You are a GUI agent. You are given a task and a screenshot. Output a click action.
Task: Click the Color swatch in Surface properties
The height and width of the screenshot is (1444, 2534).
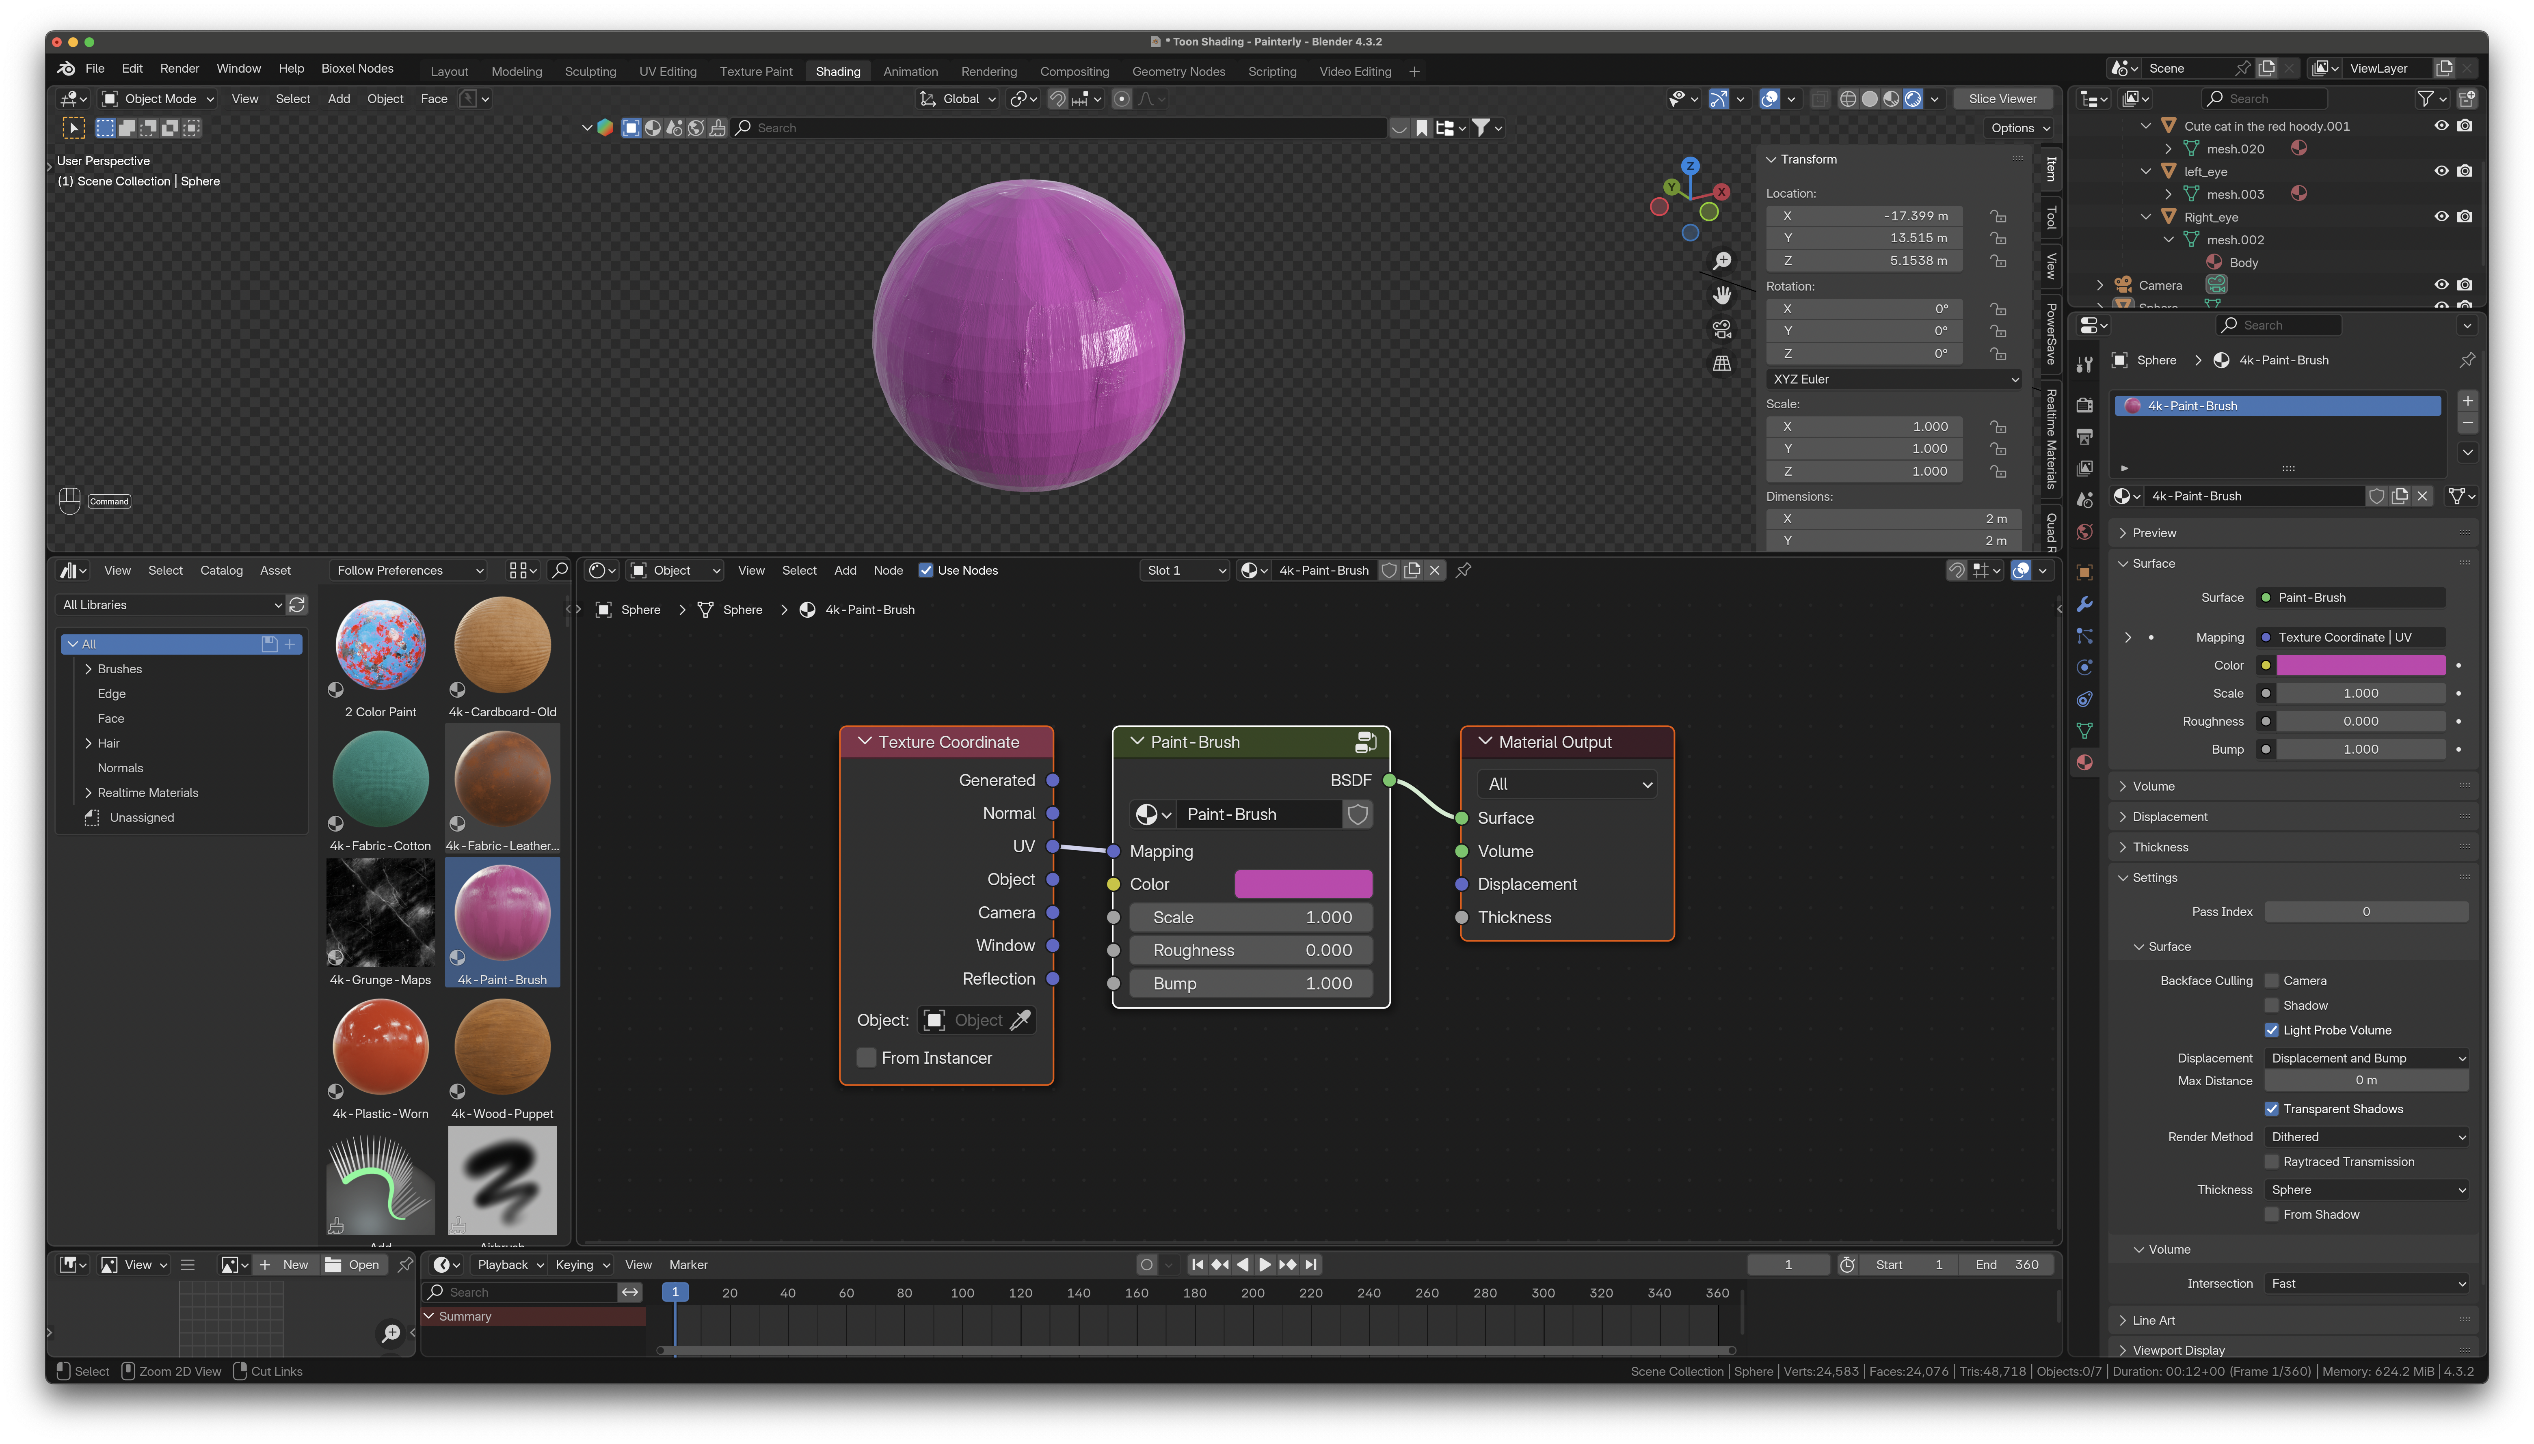[x=2361, y=666]
